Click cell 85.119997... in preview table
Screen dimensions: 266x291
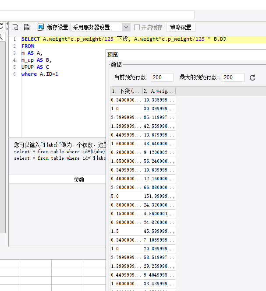tap(160, 117)
